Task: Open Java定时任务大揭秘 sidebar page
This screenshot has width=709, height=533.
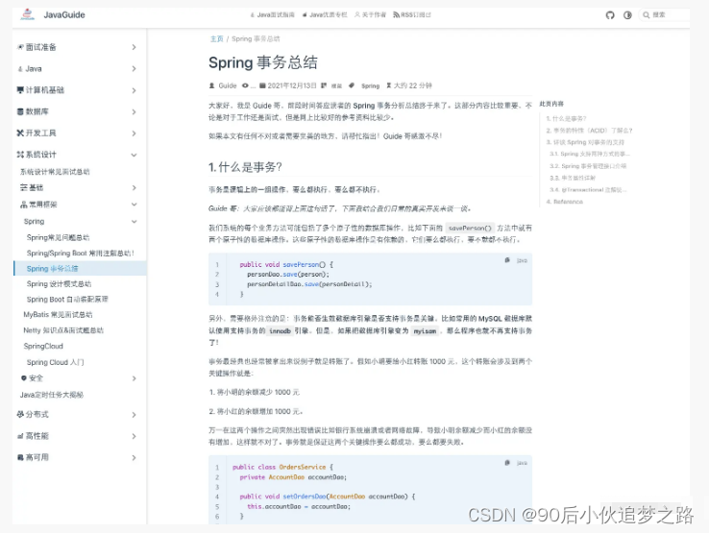Action: click(52, 395)
